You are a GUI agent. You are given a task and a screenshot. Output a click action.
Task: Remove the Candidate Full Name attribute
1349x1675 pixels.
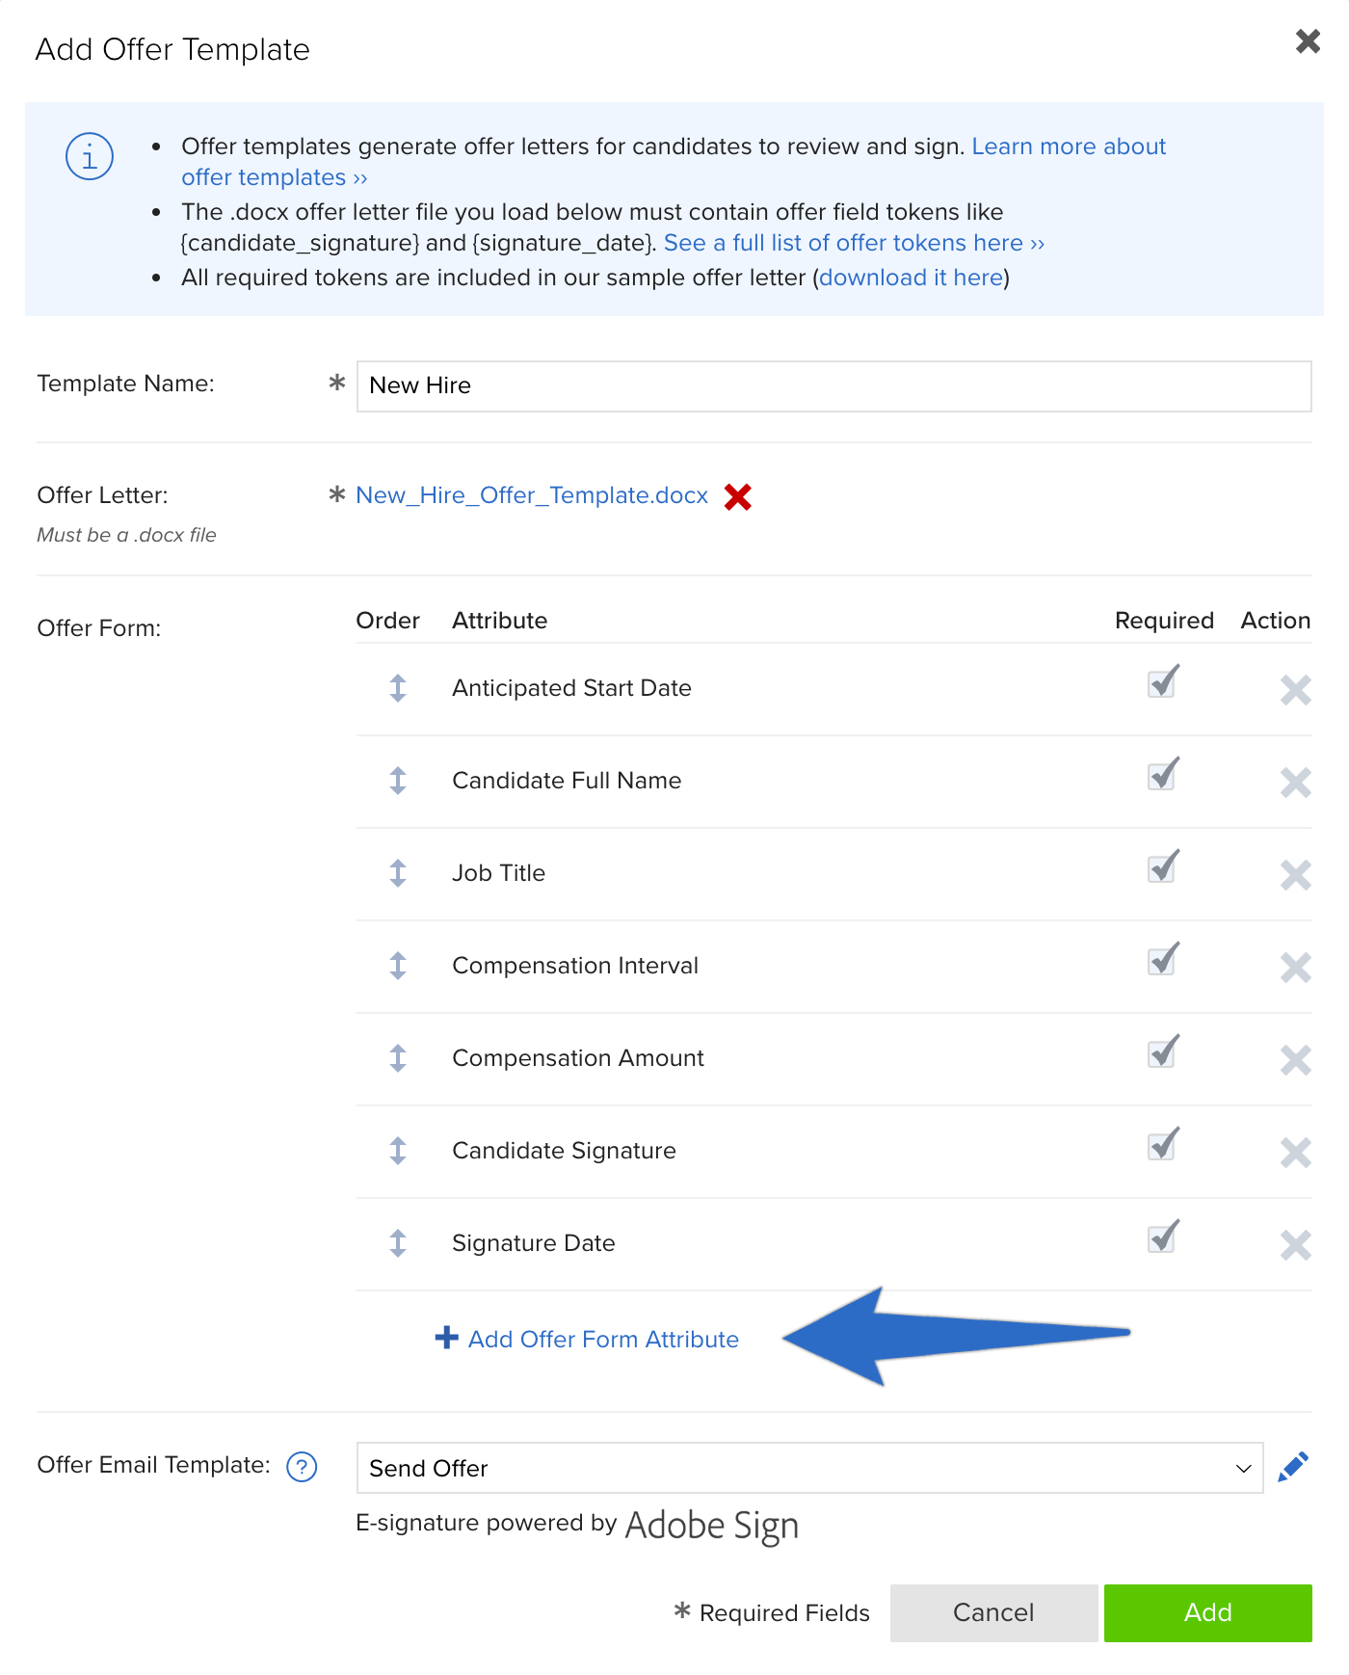coord(1296,783)
